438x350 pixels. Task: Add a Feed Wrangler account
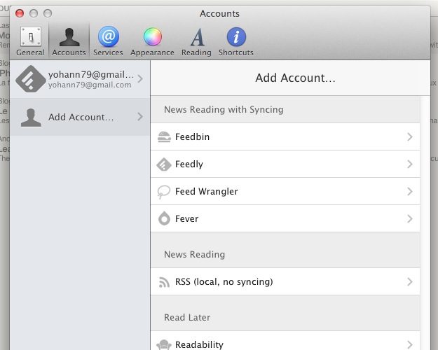(207, 192)
